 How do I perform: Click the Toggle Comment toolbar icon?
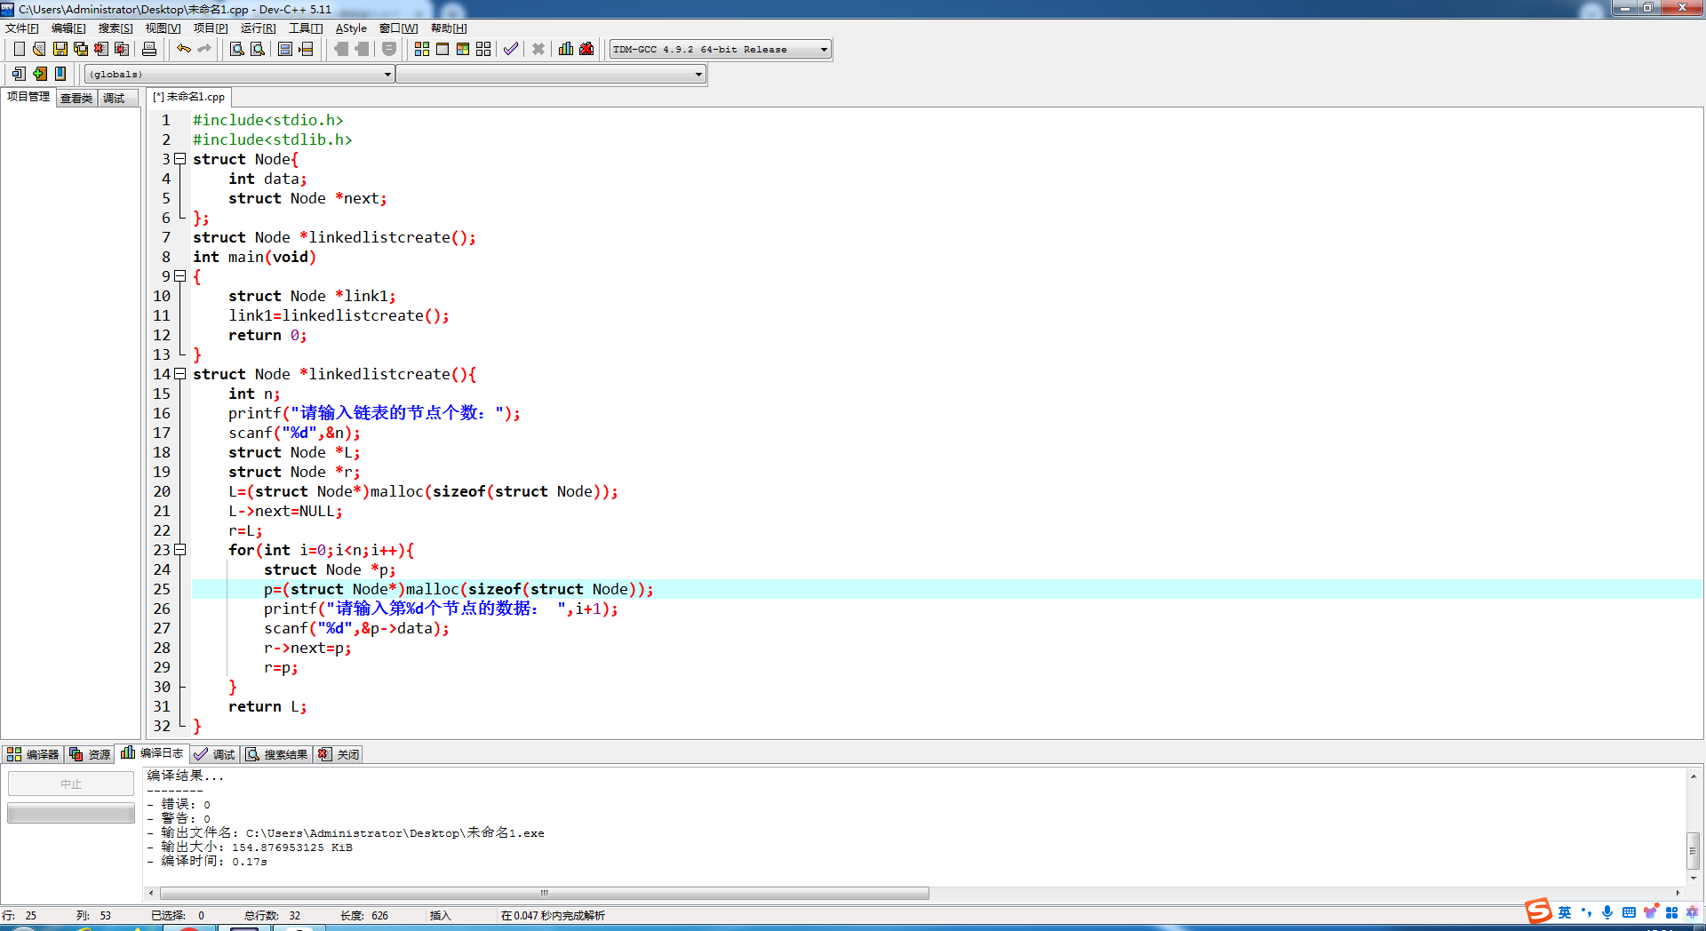(x=389, y=49)
